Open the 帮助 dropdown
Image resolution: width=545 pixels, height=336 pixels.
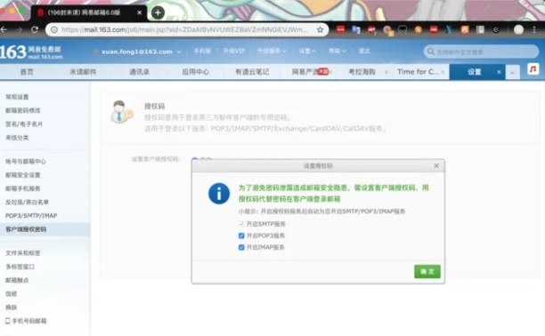[x=338, y=51]
